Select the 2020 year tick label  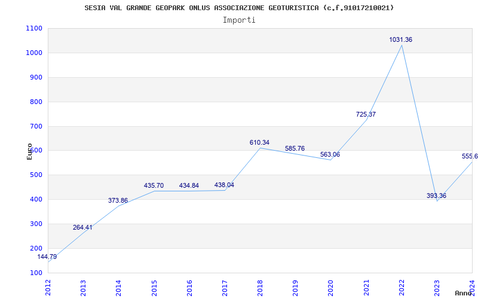331,288
